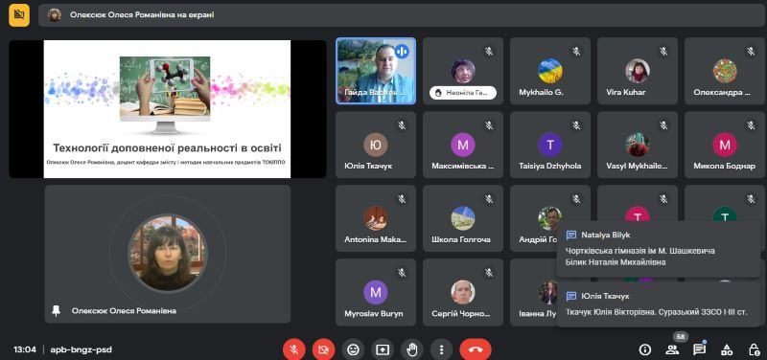Open the Natalya Bilyk chat notification
This screenshot has height=360, width=767.
pyautogui.click(x=659, y=249)
